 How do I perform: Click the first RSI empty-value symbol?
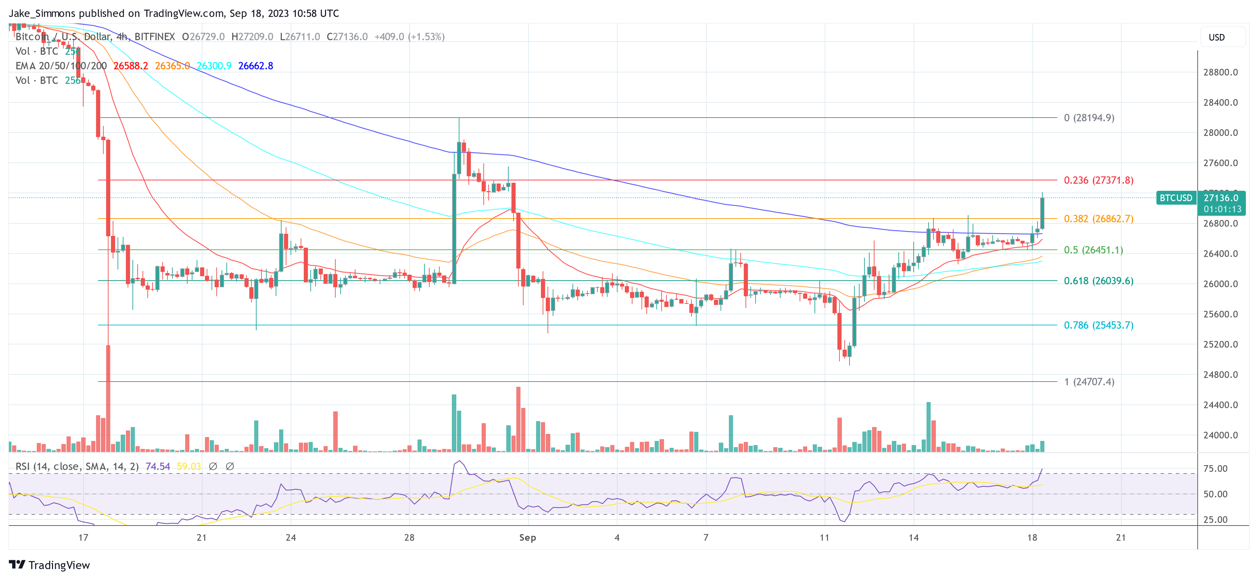213,467
